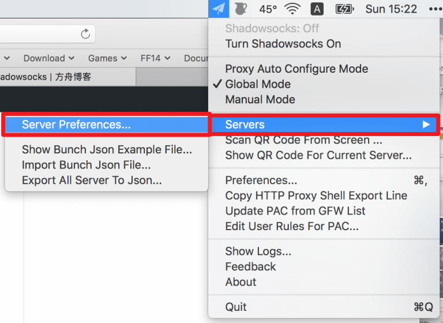The width and height of the screenshot is (443, 323).
Task: Click the battery charging icon
Action: pyautogui.click(x=344, y=9)
